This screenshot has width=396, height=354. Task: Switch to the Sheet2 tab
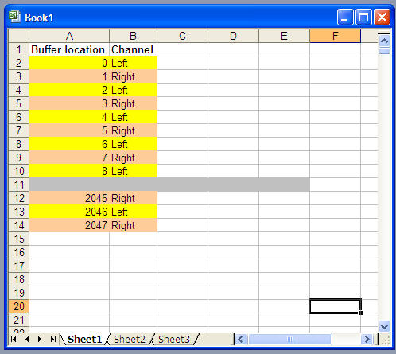[x=130, y=340]
